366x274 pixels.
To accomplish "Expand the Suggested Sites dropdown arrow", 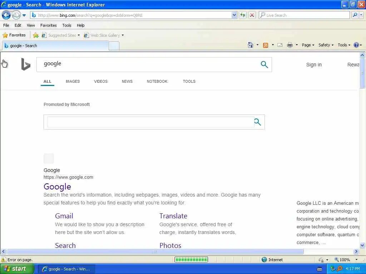I will pyautogui.click(x=79, y=35).
